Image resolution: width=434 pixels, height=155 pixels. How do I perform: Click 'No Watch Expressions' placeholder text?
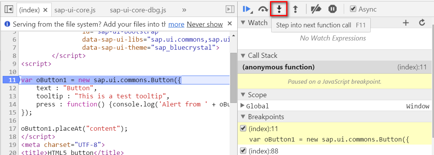pyautogui.click(x=333, y=38)
